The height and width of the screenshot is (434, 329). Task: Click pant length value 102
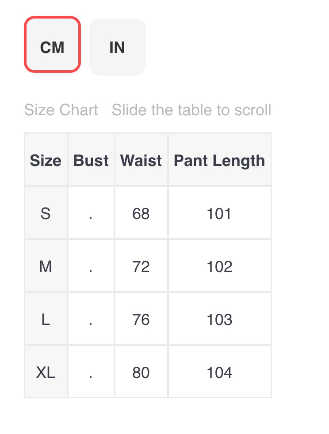pyautogui.click(x=219, y=267)
